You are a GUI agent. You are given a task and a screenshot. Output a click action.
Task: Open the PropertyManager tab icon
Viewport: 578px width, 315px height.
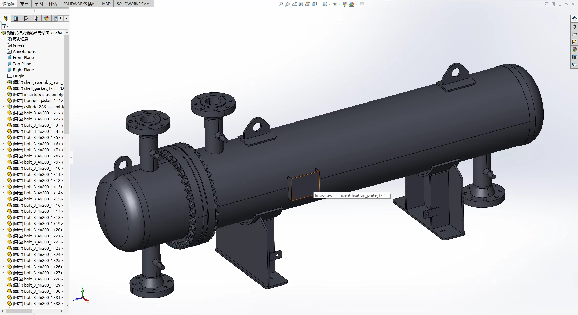(16, 18)
